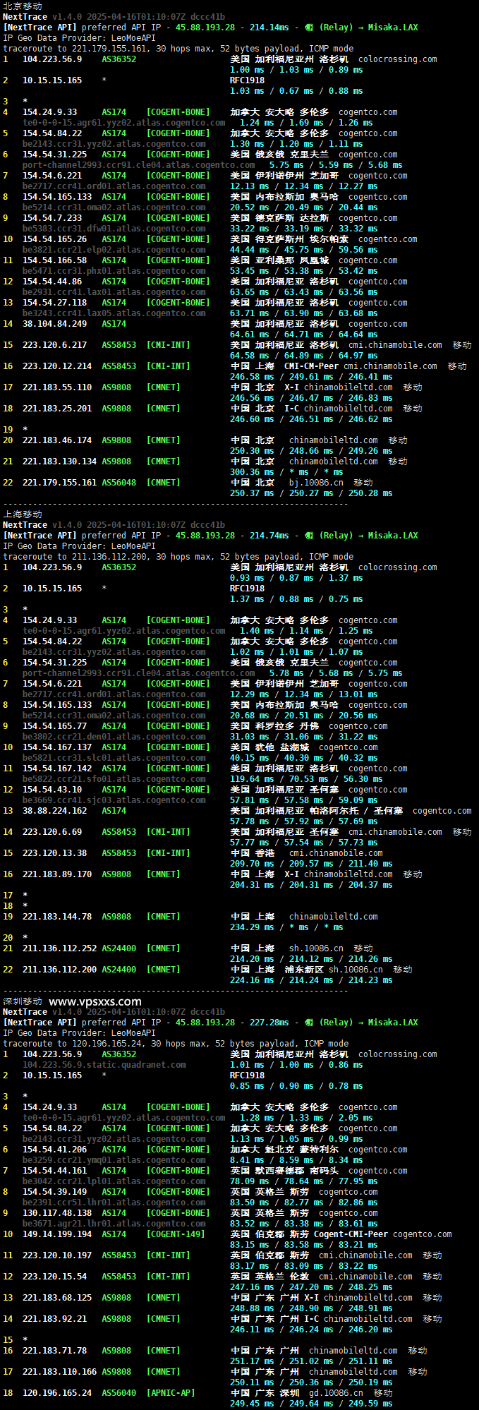Click hostname be3669.ccr41.sjc03.atlas.cogentco.com

tap(114, 800)
